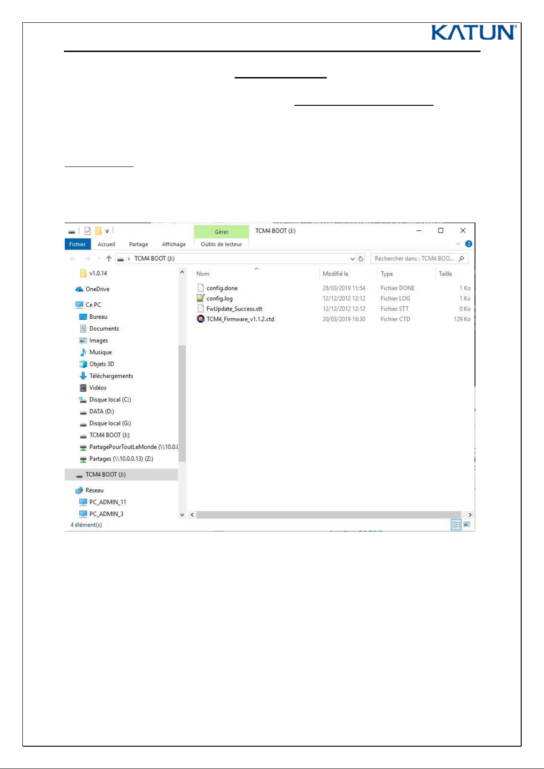Select OneDrive in navigation pane
Viewport: 544px width, 769px height.
pyautogui.click(x=97, y=289)
